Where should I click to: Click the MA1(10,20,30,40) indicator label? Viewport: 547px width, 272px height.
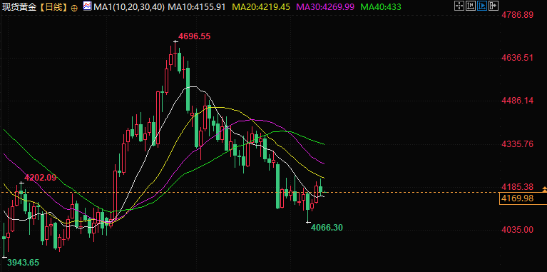pos(128,6)
